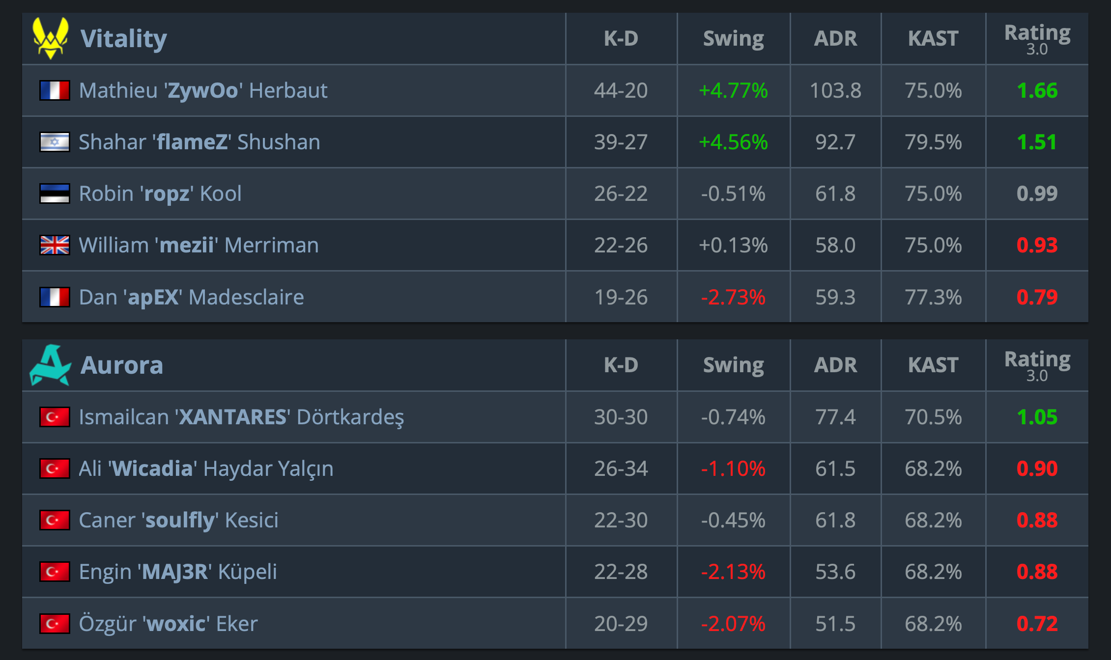Image resolution: width=1111 pixels, height=660 pixels.
Task: Click the Aurora team name link
Action: point(122,365)
